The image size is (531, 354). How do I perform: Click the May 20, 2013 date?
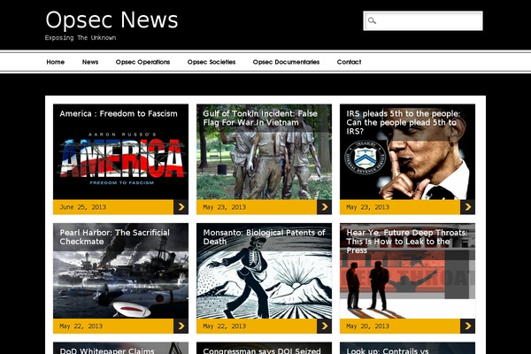pyautogui.click(x=368, y=326)
